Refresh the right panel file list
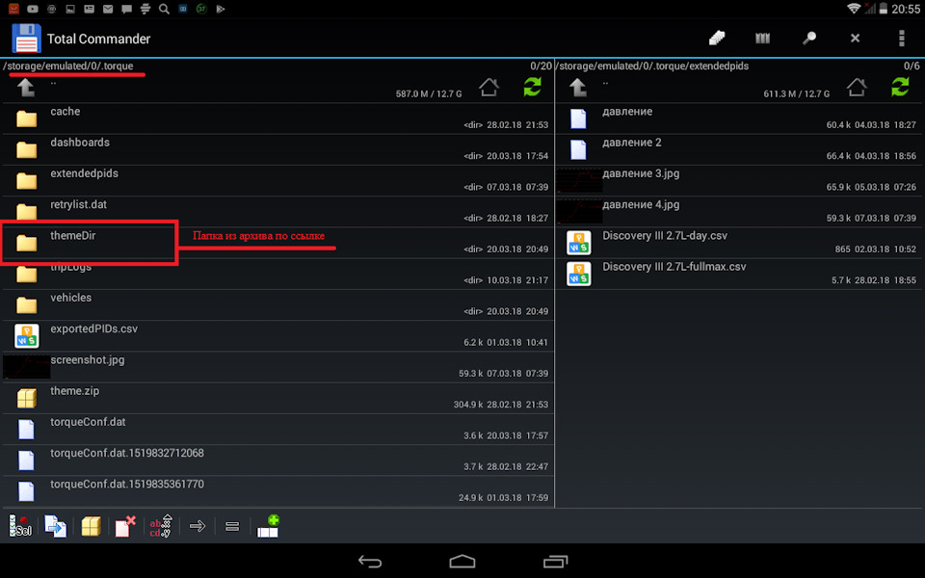 (900, 88)
